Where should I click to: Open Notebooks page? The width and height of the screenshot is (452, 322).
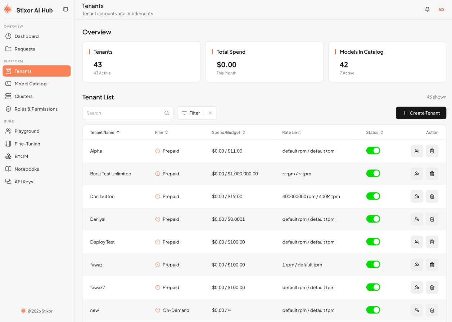(36, 169)
